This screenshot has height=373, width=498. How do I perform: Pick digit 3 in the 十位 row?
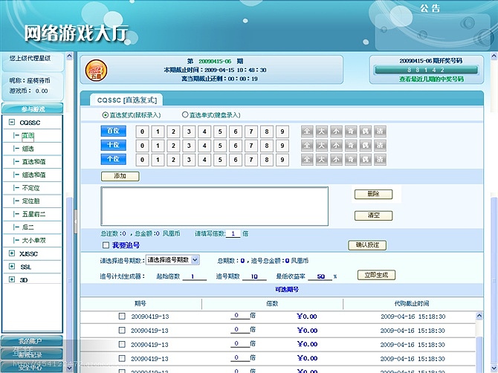pyautogui.click(x=189, y=146)
